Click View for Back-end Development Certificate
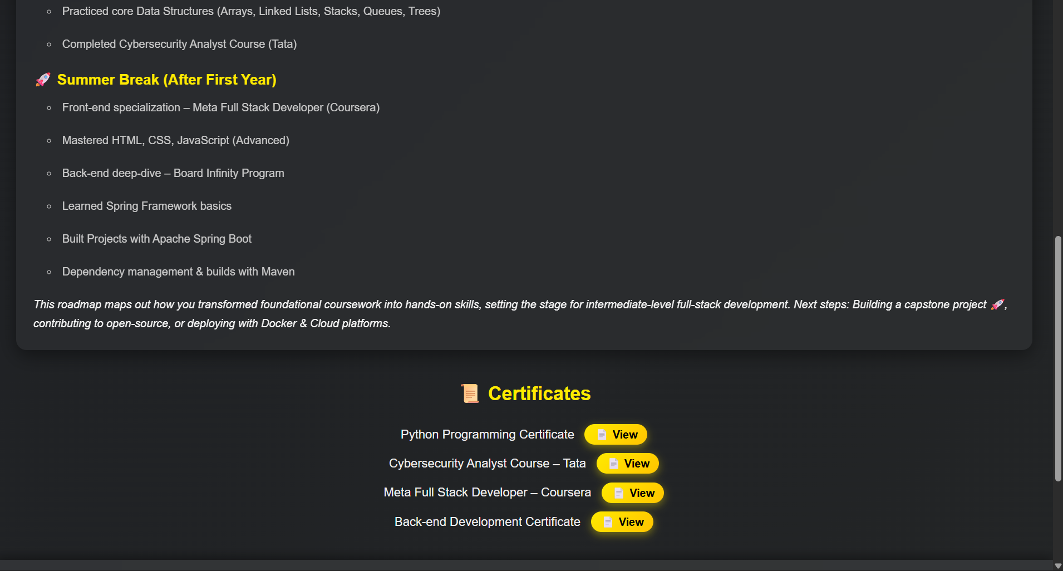Image resolution: width=1063 pixels, height=571 pixels. pos(622,522)
